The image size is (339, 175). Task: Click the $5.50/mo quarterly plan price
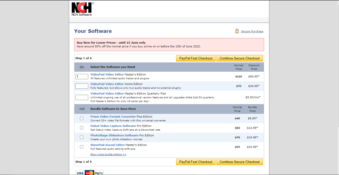pos(253,97)
